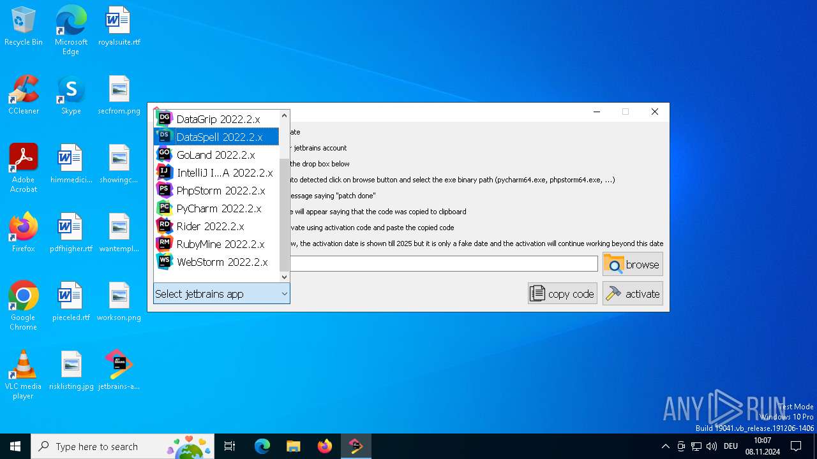Click the copy code button

(562, 294)
